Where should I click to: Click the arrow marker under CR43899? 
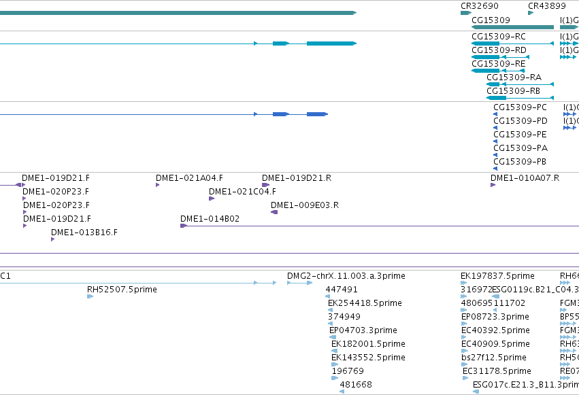531,13
